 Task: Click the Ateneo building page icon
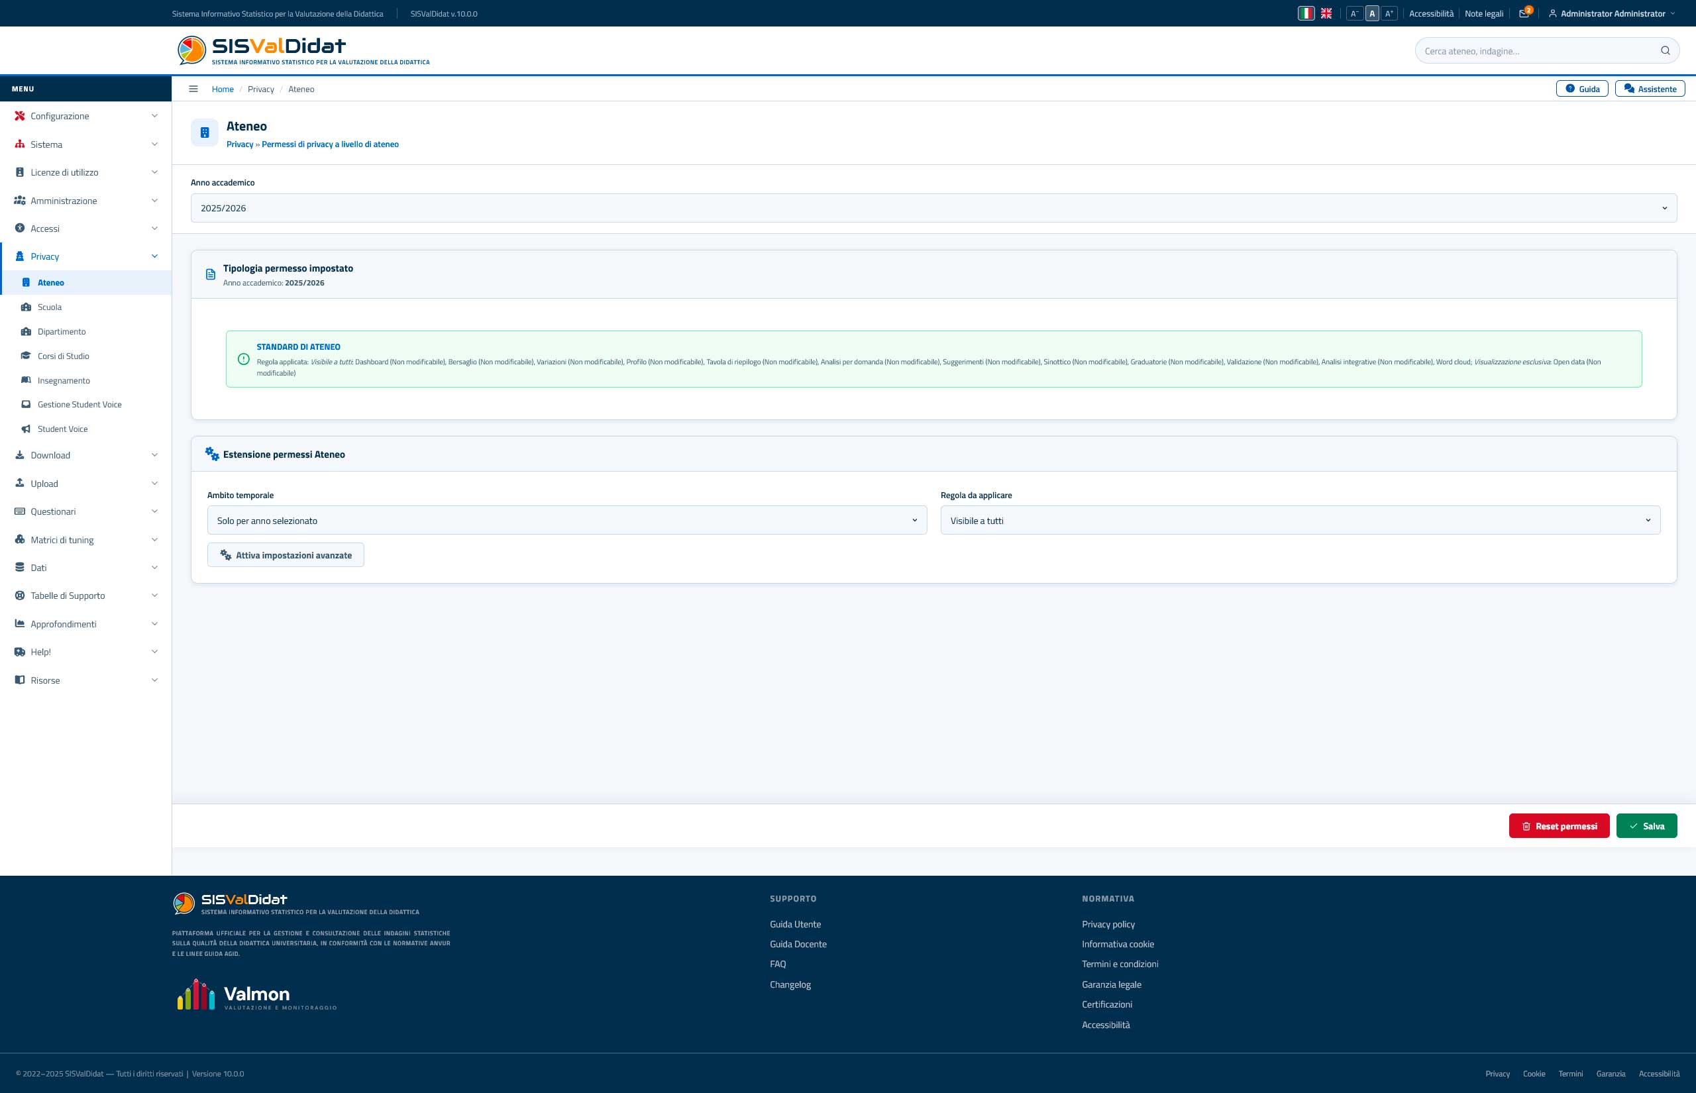(x=204, y=132)
